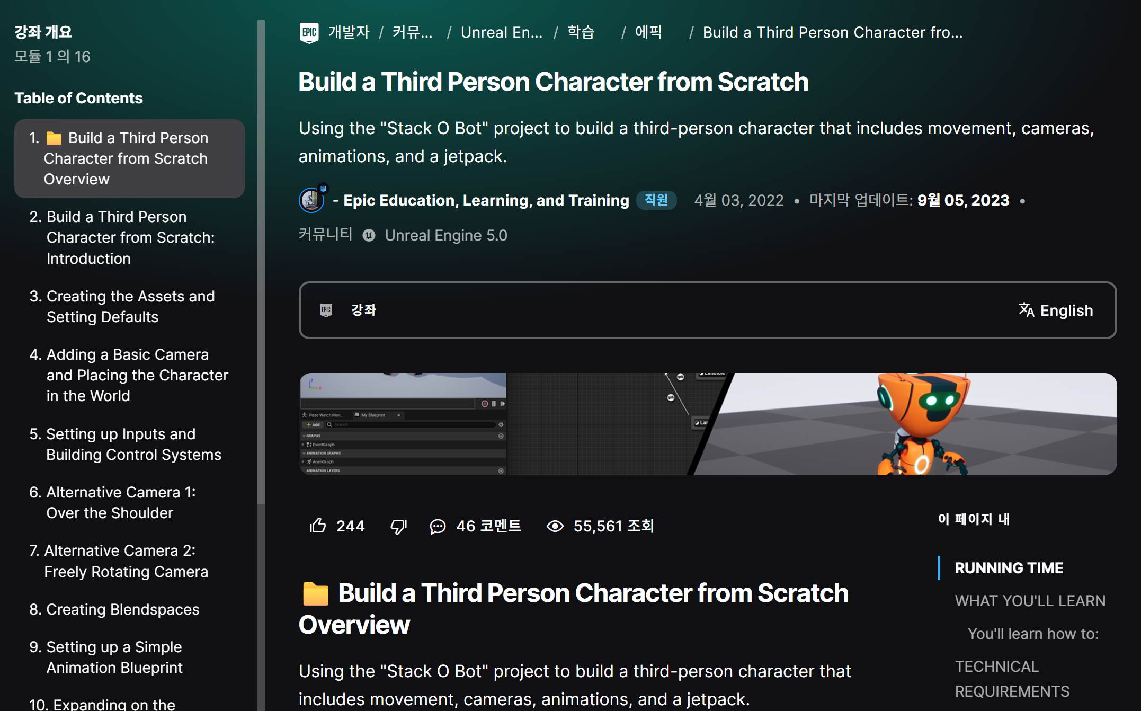Open the comments speech bubble icon
1141x711 pixels.
(x=438, y=526)
